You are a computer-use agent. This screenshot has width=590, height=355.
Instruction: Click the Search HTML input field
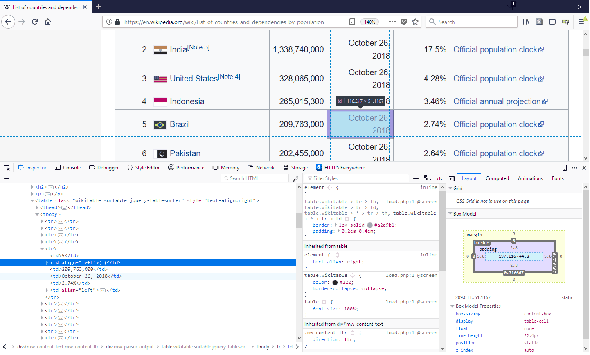(254, 178)
